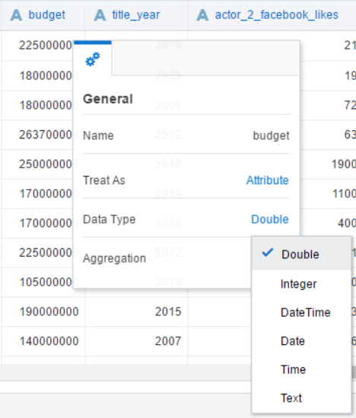Select the cell with budget 190000000
The height and width of the screenshot is (418, 356).
[x=43, y=311]
